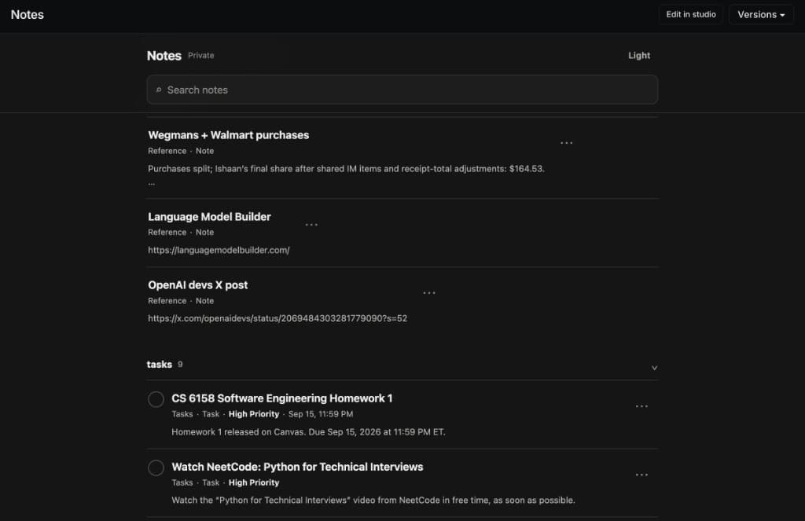Open Language Model Builder note title
Screen dimensions: 805x521
coord(209,217)
